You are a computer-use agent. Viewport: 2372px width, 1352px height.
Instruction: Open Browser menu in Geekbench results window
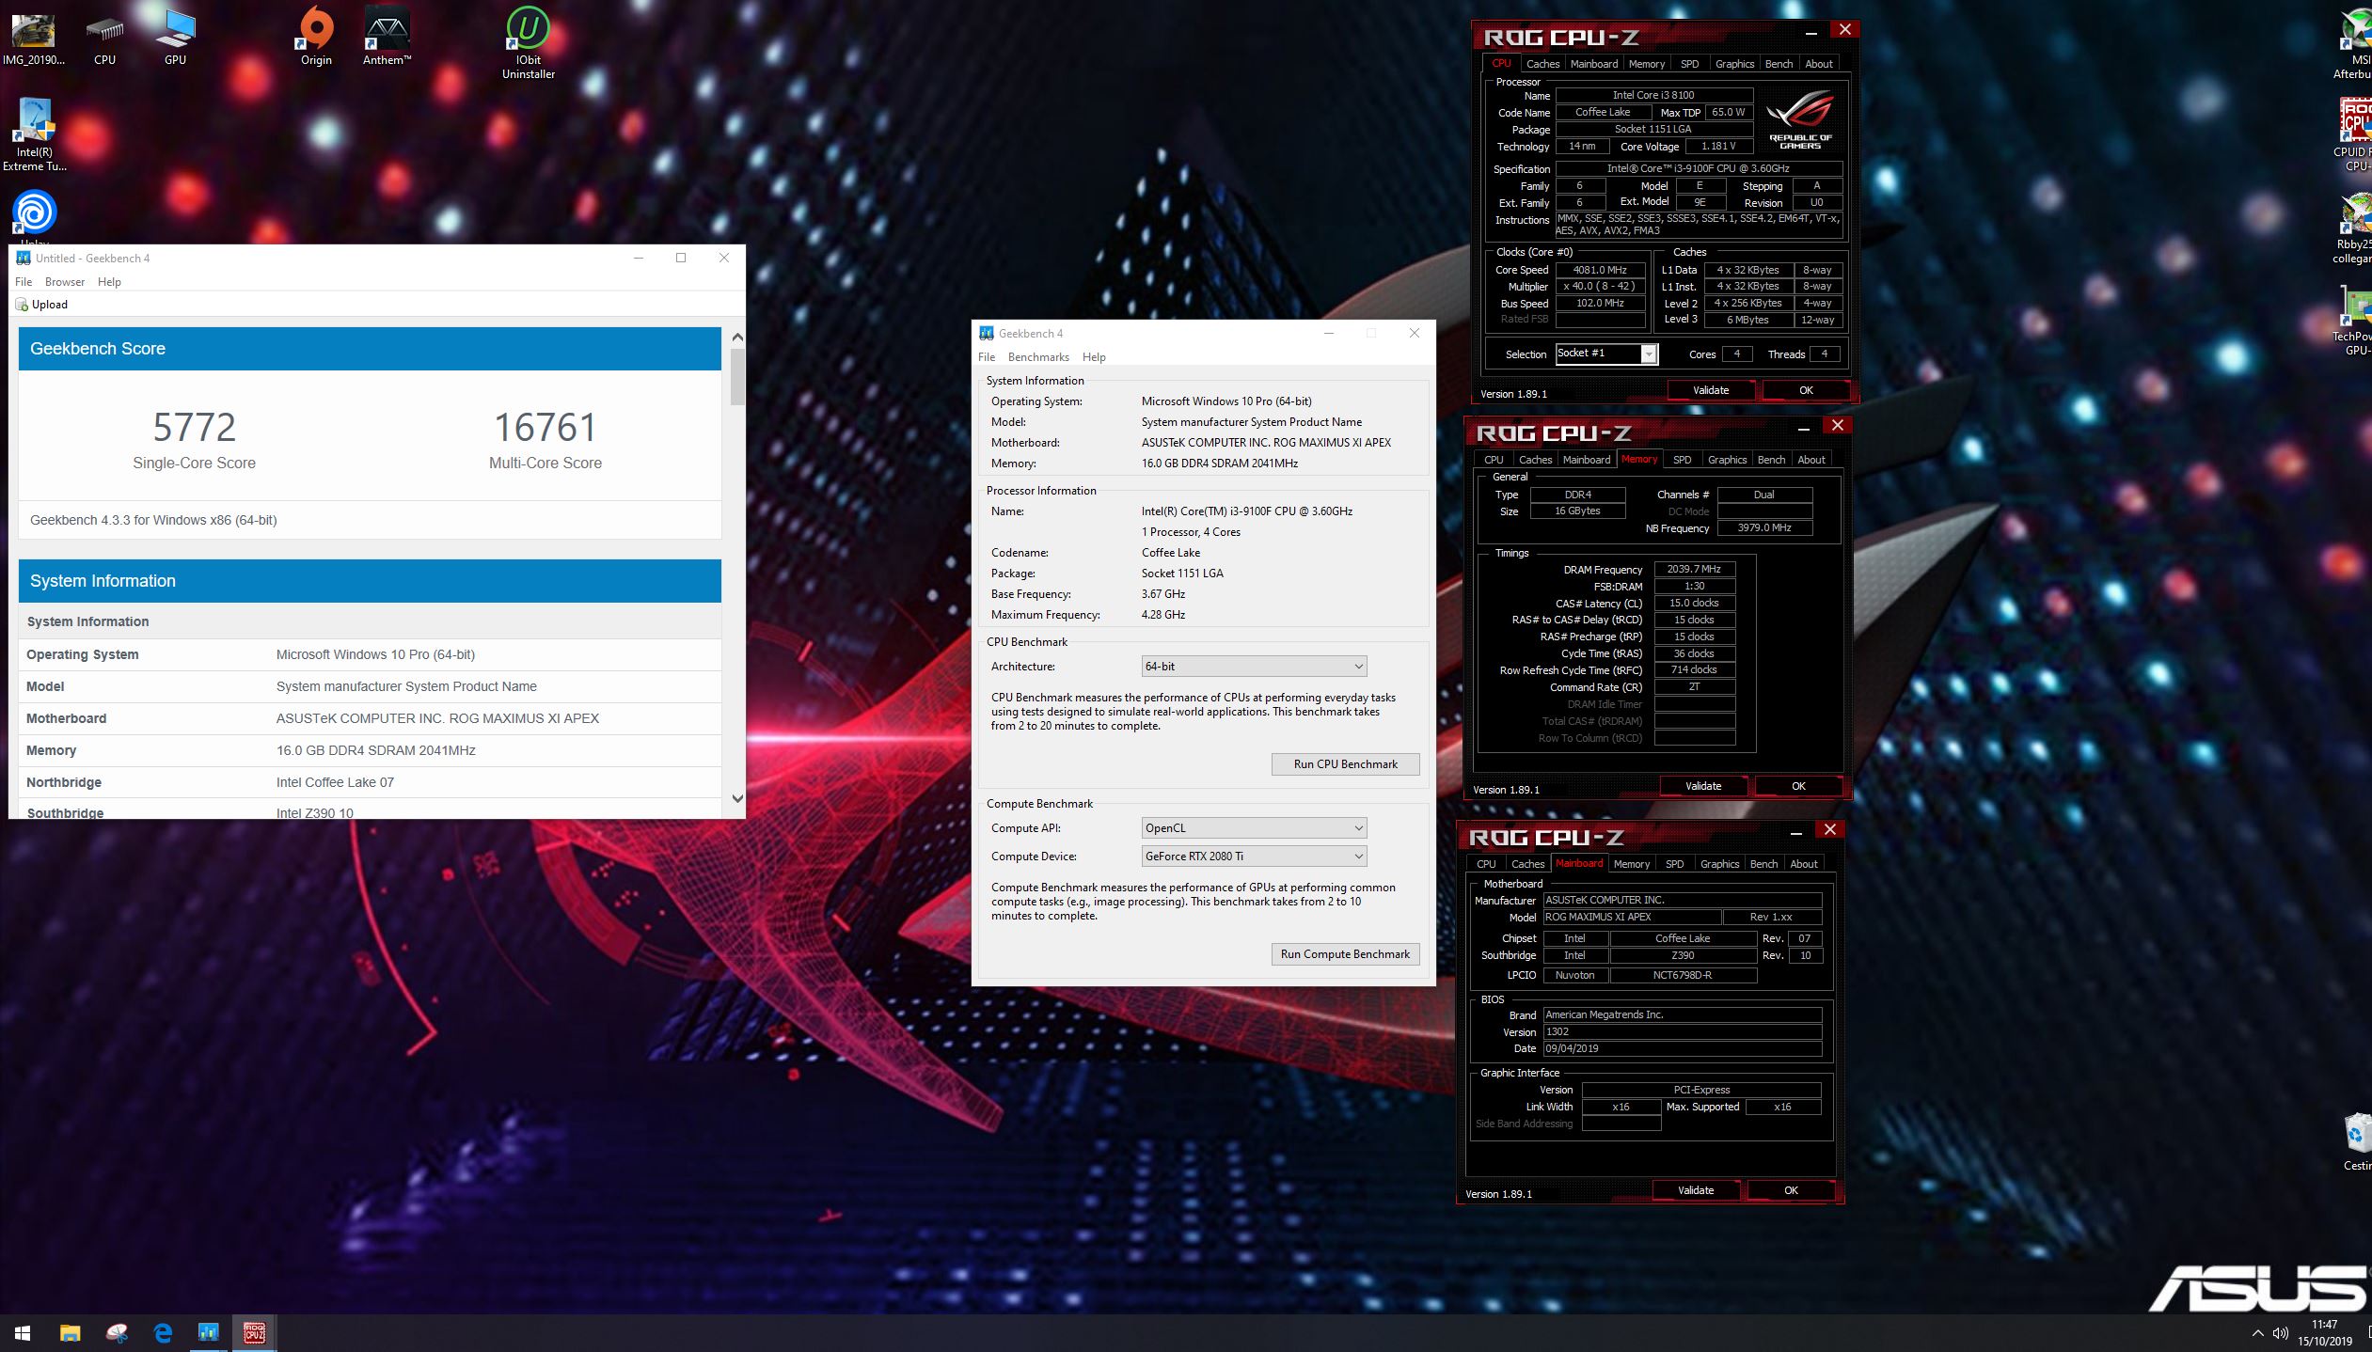pos(65,282)
